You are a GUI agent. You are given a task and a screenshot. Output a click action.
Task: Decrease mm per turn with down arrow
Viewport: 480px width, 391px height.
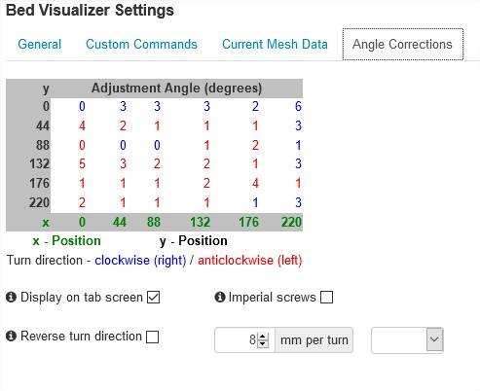(263, 343)
